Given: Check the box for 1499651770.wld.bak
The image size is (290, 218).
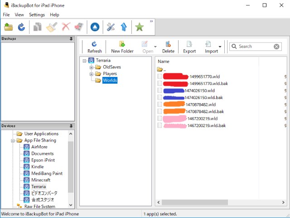Looking at the screenshot, I should point(160,83).
